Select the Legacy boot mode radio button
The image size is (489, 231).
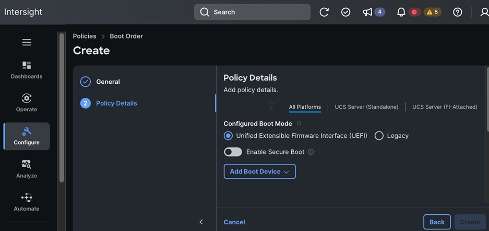coord(379,136)
